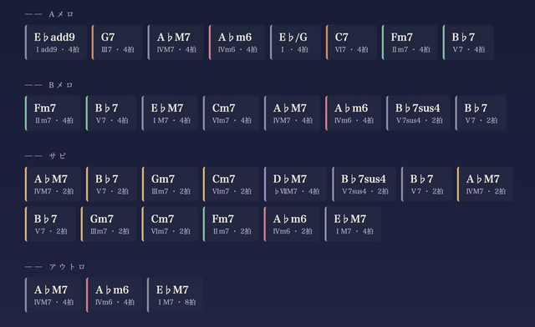Image resolution: width=535 pixels, height=327 pixels.
Task: Select the サビ section label
Action: (45, 156)
